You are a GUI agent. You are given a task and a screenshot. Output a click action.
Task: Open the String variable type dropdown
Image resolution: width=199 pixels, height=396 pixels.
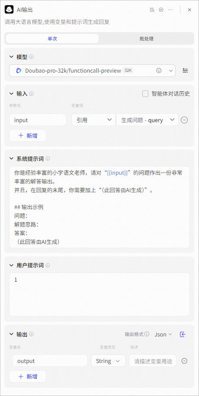point(108,361)
